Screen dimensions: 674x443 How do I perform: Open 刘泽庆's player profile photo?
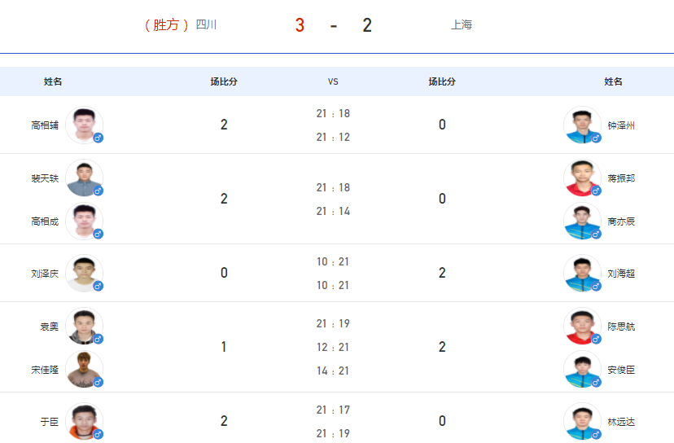(85, 273)
